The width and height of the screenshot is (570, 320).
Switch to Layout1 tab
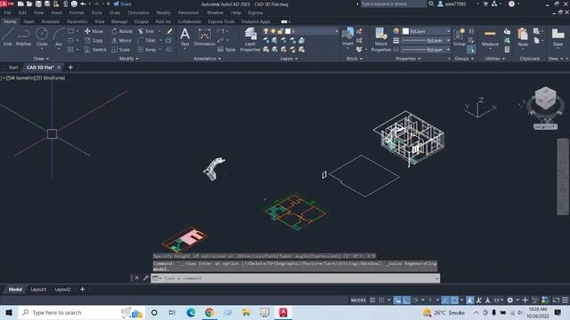tap(38, 290)
